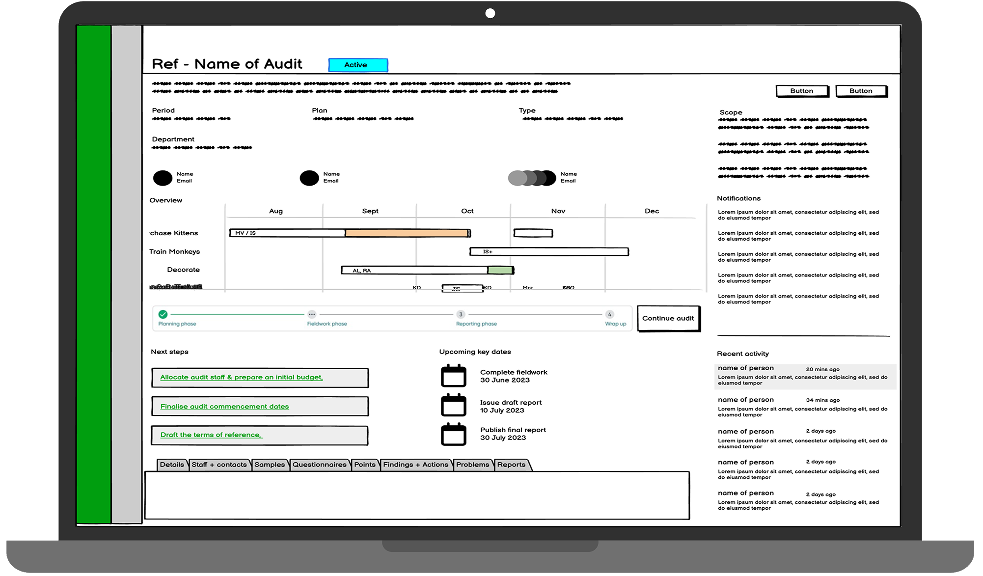Click green segment on Decorate timeline bar
This screenshot has height=576, width=983.
500,270
